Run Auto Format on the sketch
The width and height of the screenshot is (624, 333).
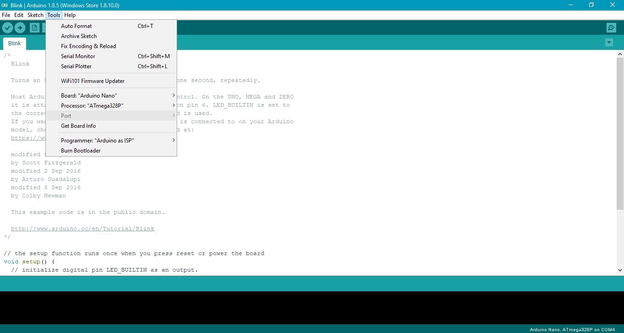coord(76,26)
